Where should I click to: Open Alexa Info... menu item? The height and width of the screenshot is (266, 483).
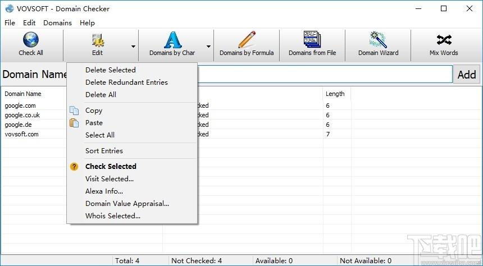pyautogui.click(x=132, y=191)
